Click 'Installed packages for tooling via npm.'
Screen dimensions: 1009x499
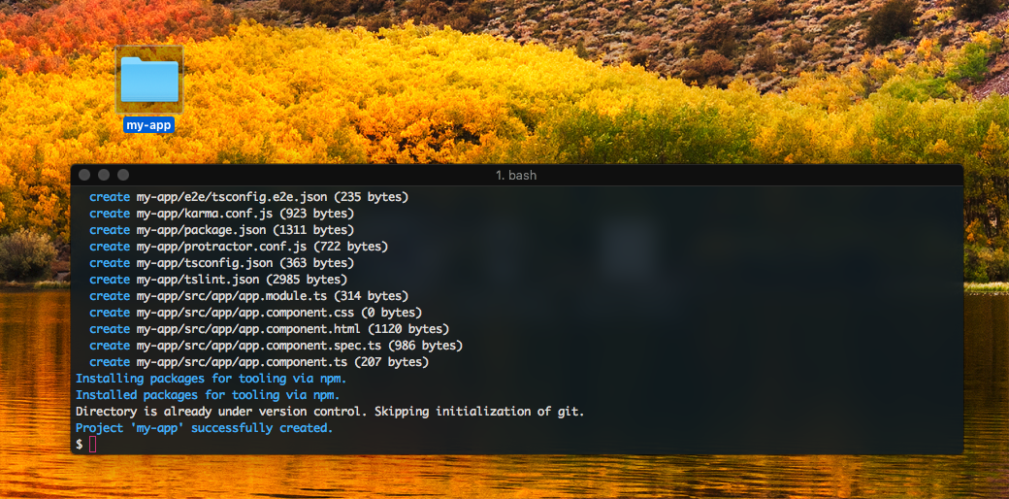[208, 395]
